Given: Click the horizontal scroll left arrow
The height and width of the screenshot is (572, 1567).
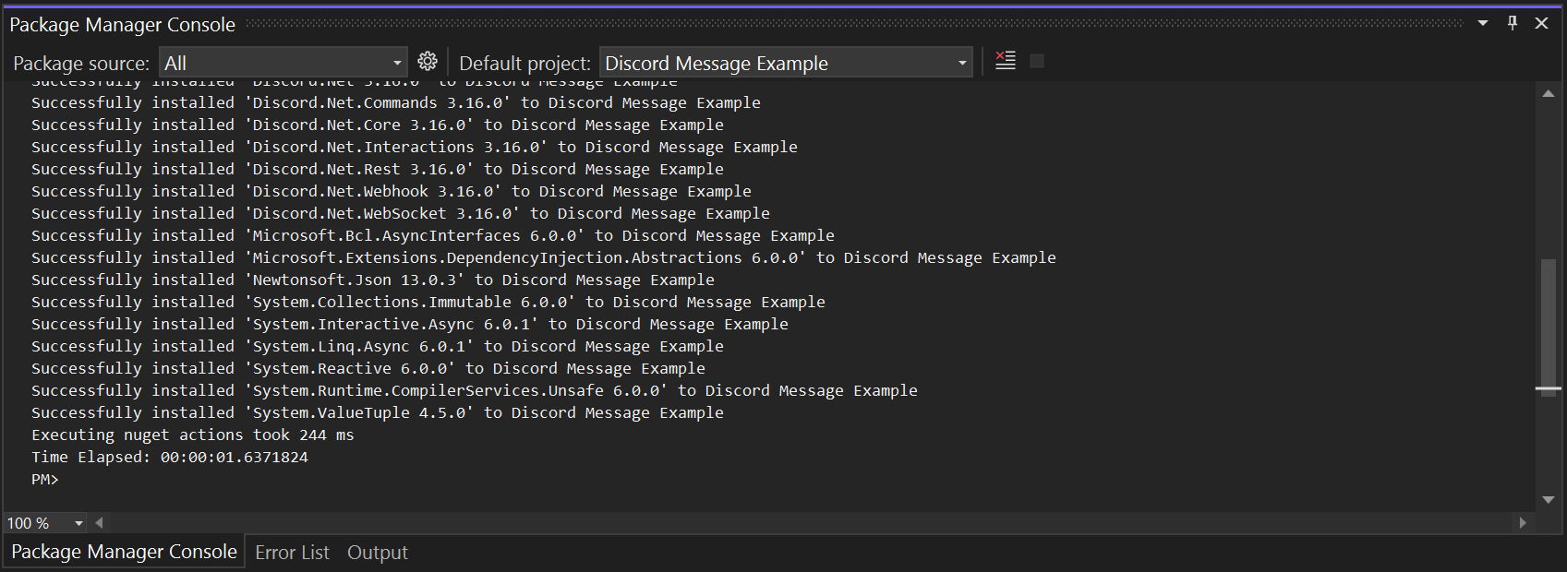Looking at the screenshot, I should (x=99, y=522).
